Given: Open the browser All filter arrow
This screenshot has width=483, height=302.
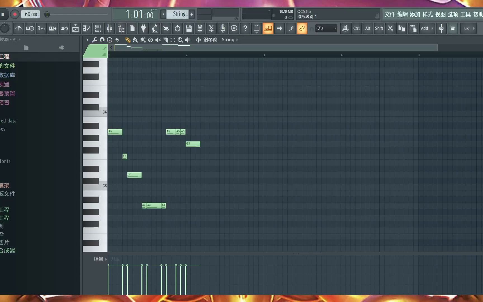Looking at the screenshot, I should click(20, 39).
